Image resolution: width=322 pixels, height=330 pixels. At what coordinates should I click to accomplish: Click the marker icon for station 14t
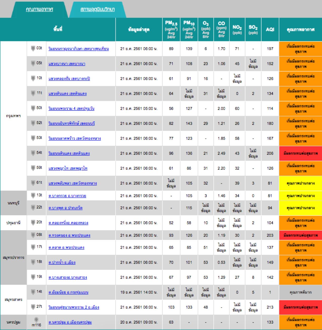tap(33, 292)
